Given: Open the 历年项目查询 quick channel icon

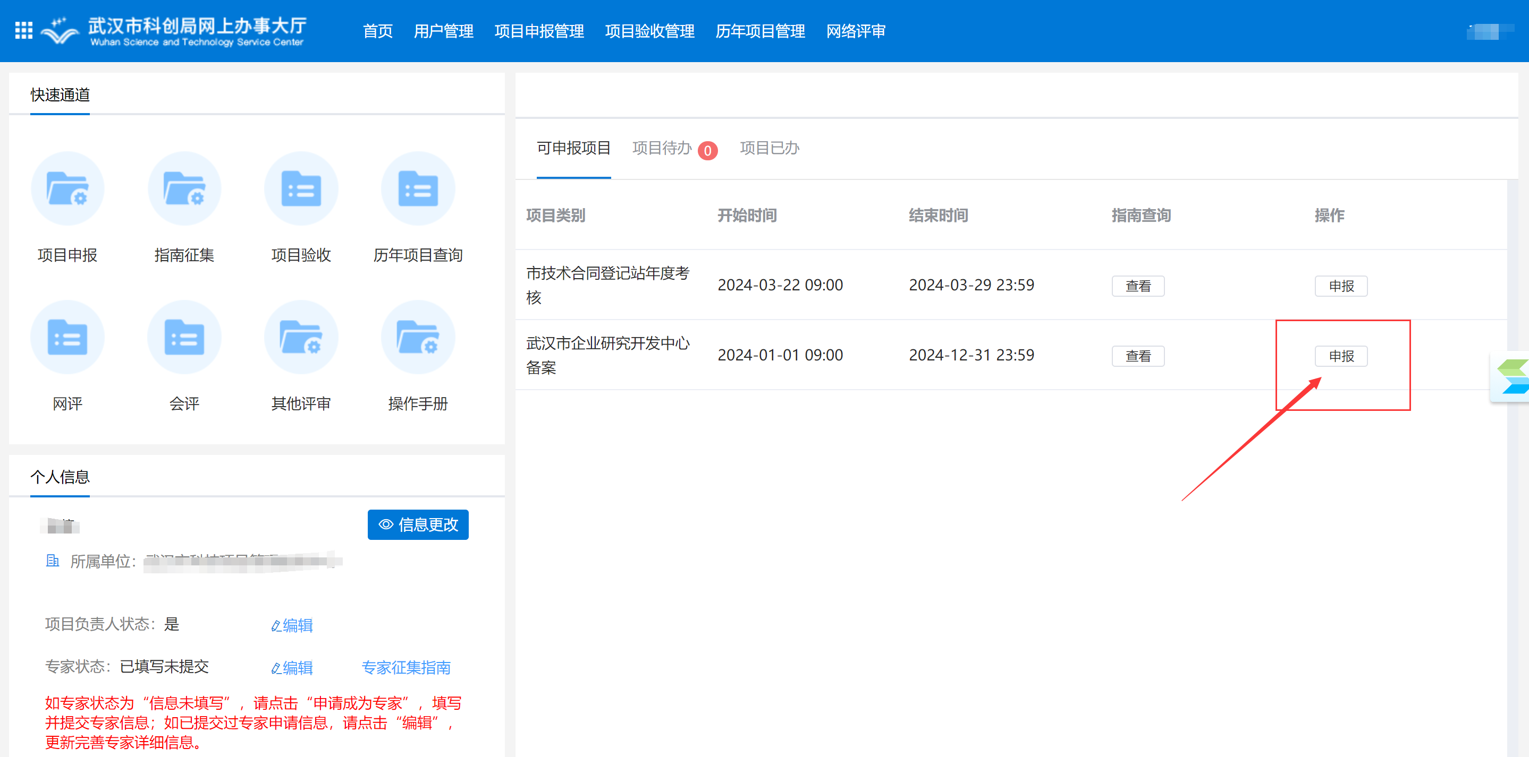Looking at the screenshot, I should tap(418, 188).
